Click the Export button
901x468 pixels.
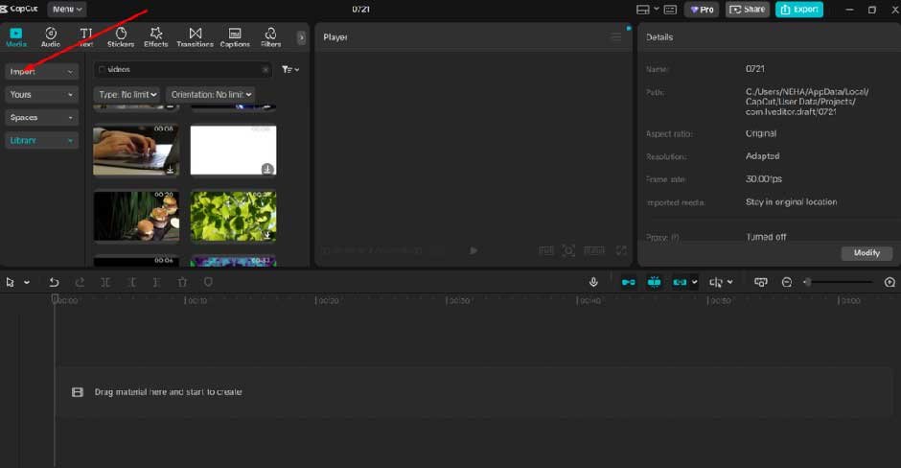point(798,10)
